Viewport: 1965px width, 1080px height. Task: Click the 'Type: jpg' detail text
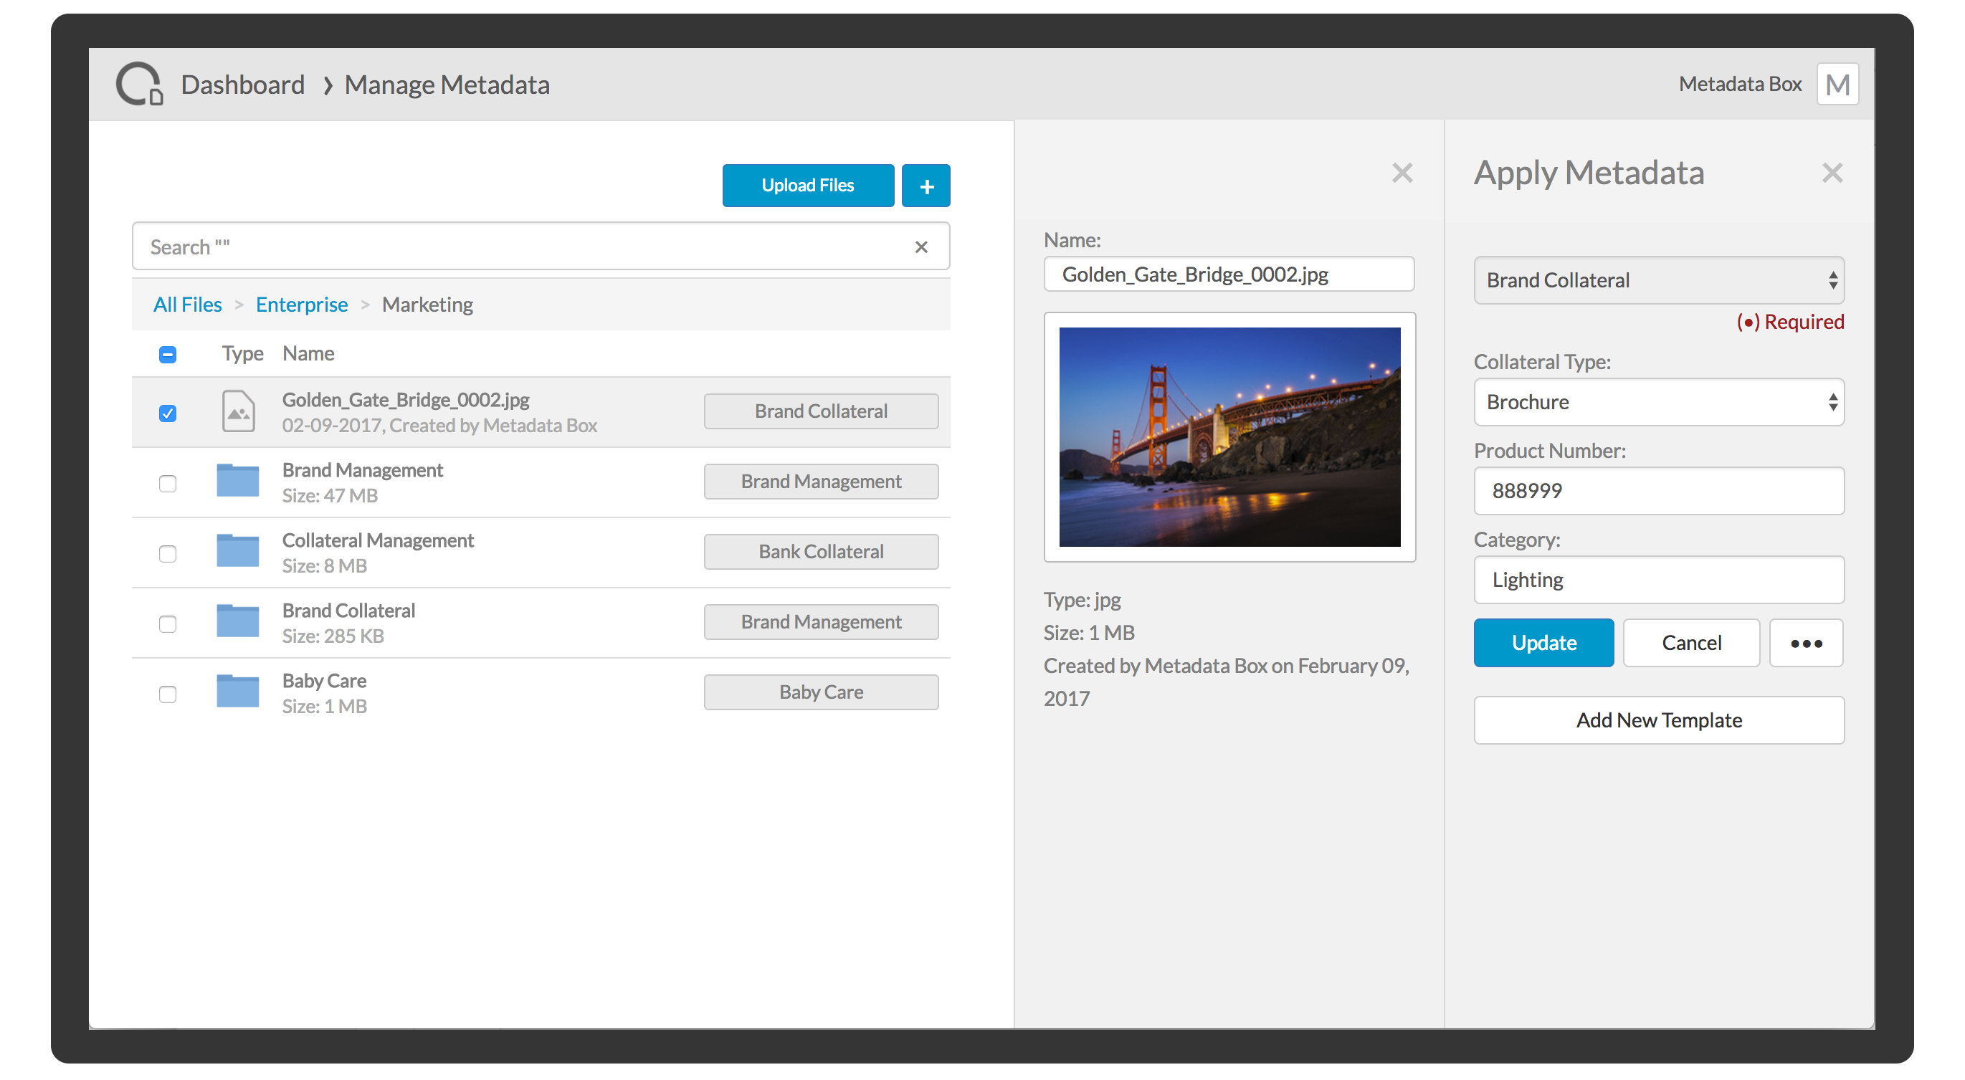pos(1082,600)
